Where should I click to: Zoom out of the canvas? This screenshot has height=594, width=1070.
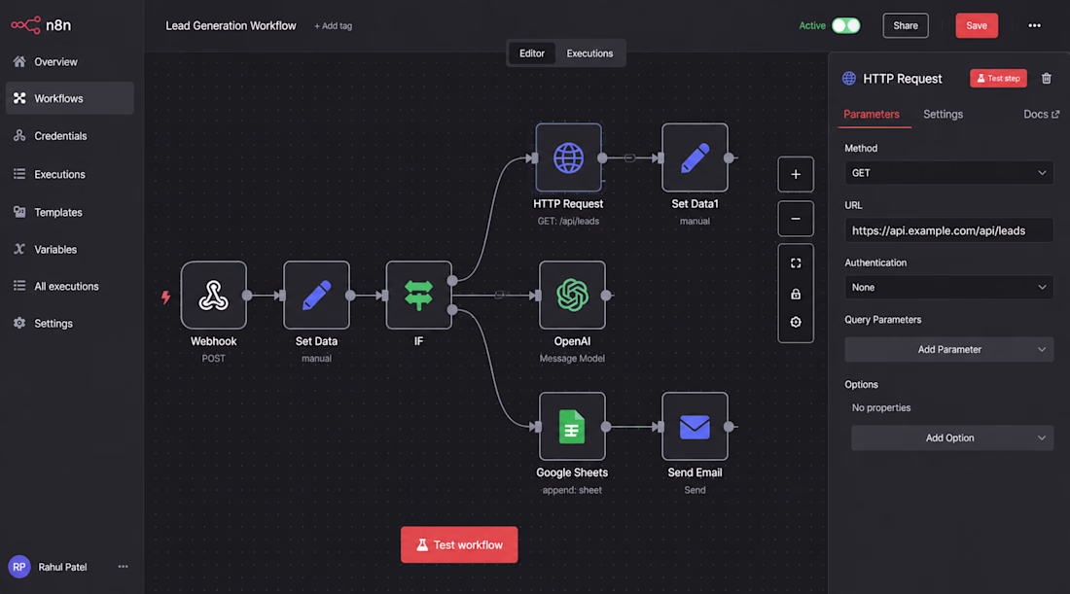pos(796,219)
